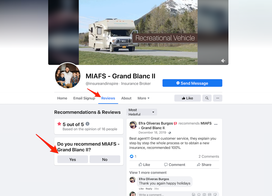The width and height of the screenshot is (272, 196).
Task: Switch to the About tab
Action: click(x=126, y=98)
